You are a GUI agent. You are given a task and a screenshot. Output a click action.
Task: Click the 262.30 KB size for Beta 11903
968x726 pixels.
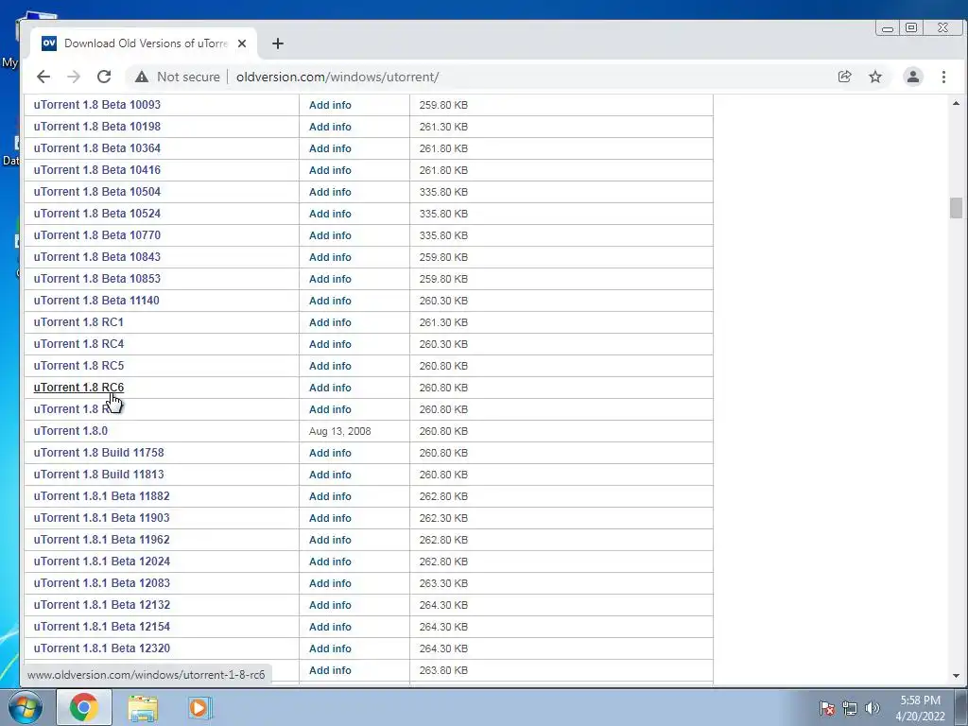coord(444,518)
